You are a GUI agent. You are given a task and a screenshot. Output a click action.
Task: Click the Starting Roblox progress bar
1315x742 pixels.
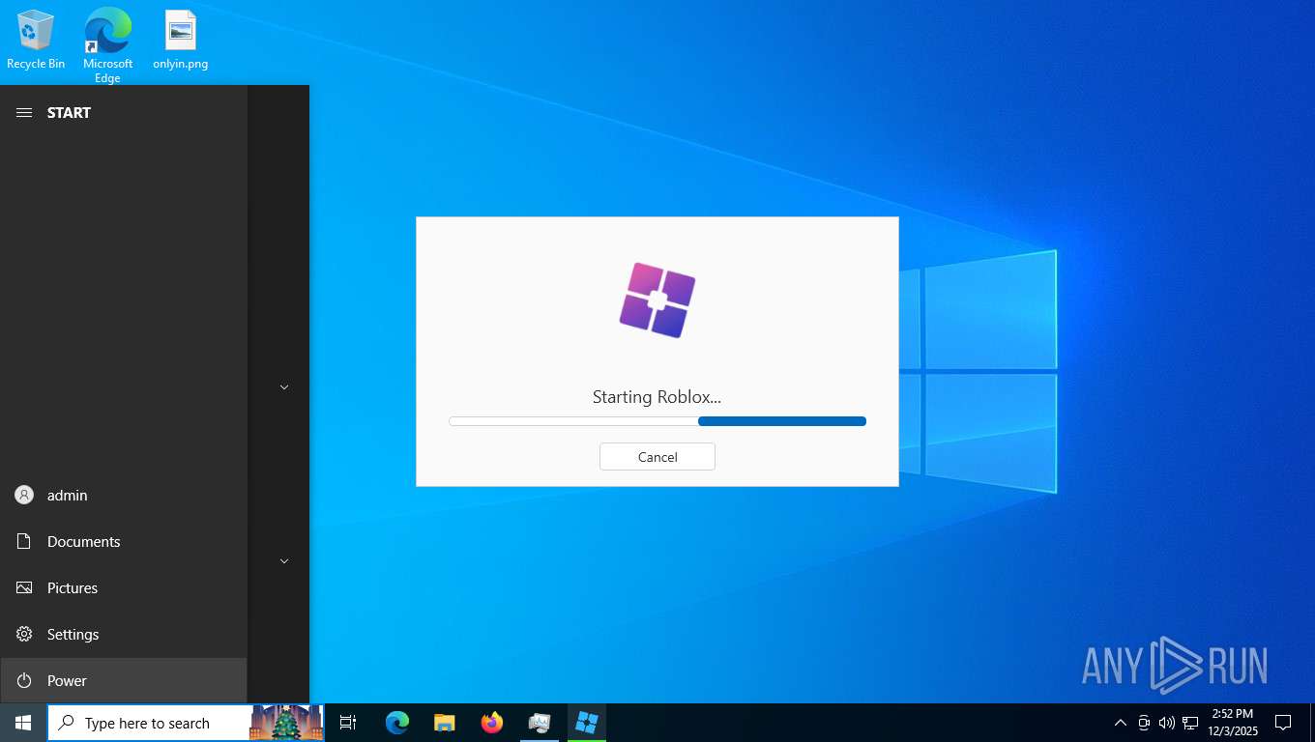(x=657, y=421)
